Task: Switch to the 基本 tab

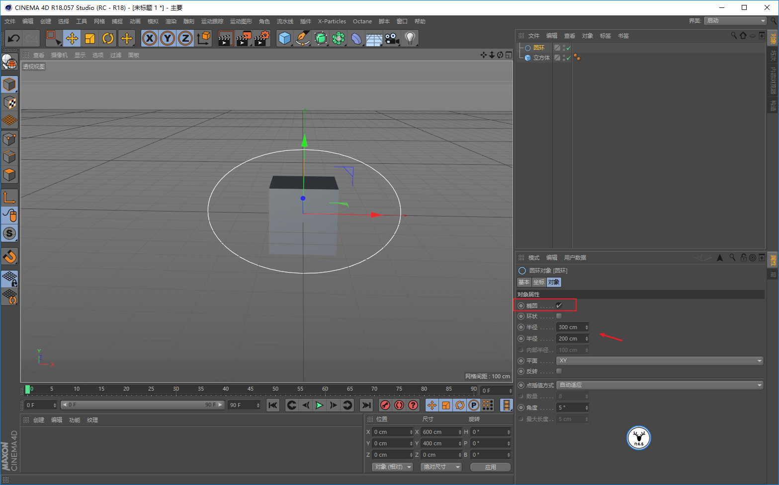Action: pos(524,282)
